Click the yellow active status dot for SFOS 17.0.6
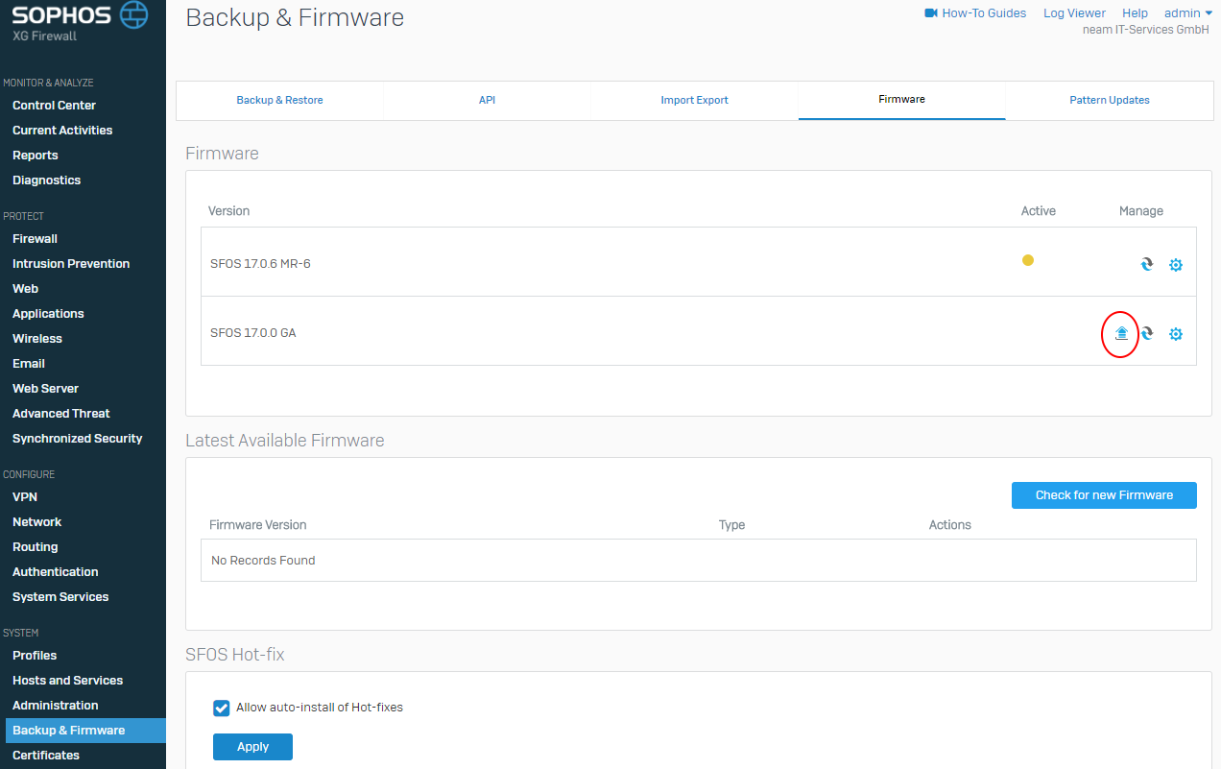The height and width of the screenshot is (769, 1221). click(x=1028, y=259)
